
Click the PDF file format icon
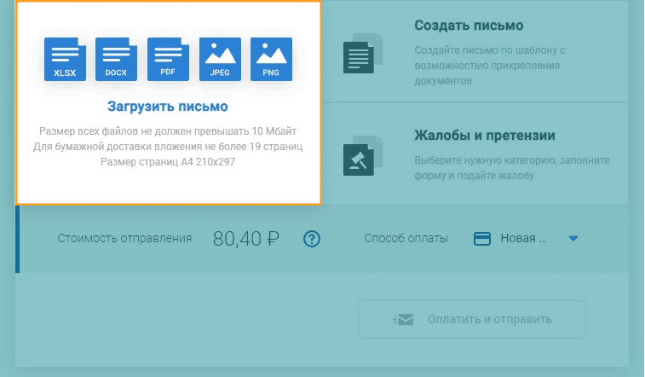[x=168, y=59]
